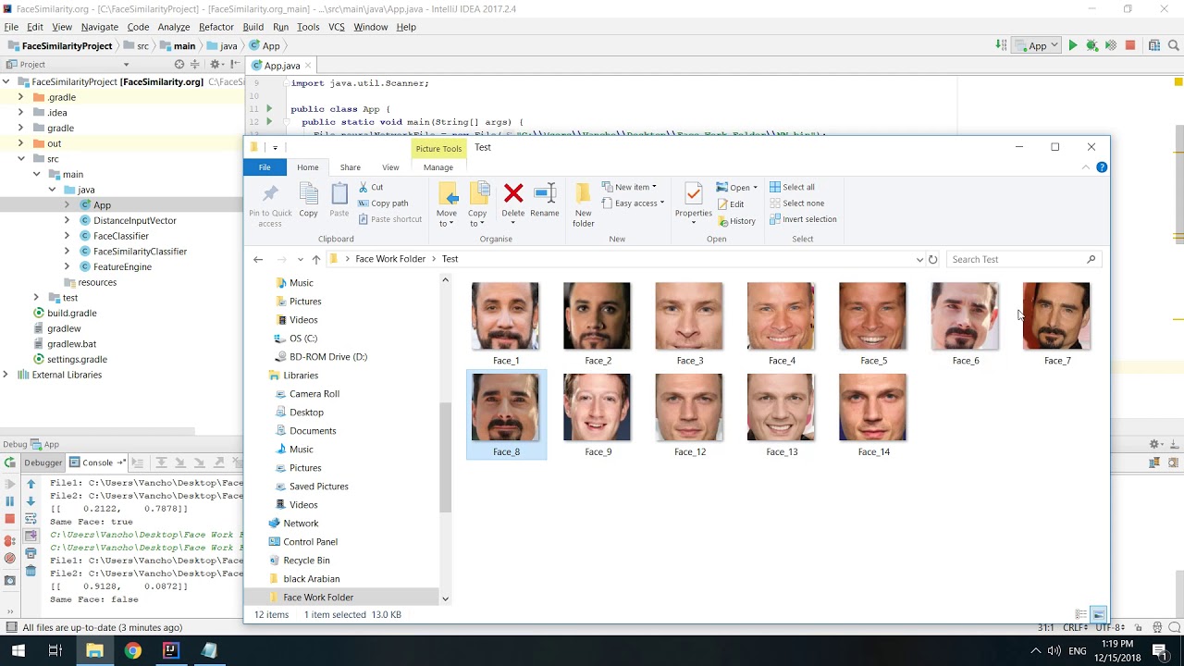Viewport: 1184px width, 666px height.
Task: Click the Back arrow in Explorer
Action: (x=258, y=259)
